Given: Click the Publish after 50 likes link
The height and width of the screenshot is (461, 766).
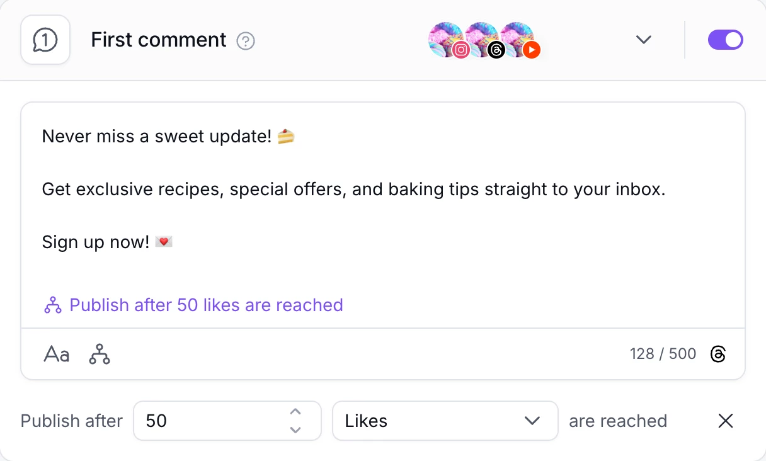Looking at the screenshot, I should (x=207, y=305).
